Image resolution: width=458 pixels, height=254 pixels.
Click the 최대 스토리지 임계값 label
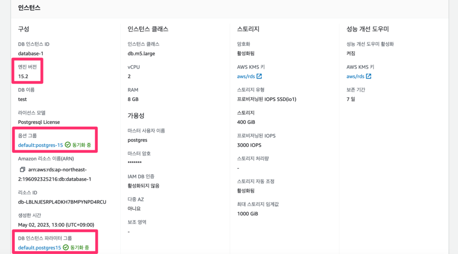pyautogui.click(x=258, y=204)
